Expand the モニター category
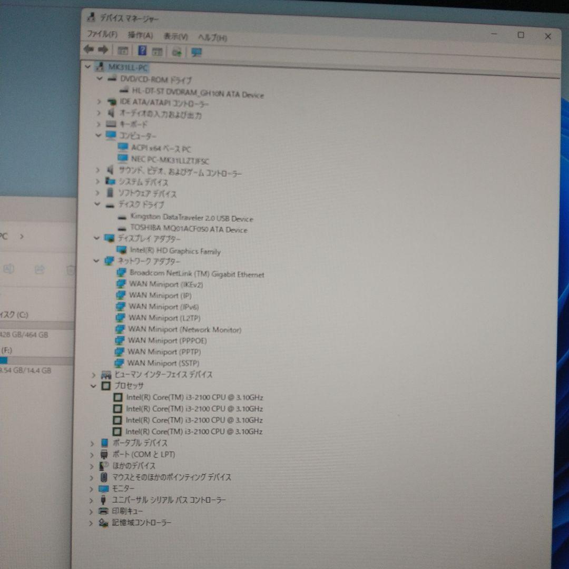The image size is (569, 569). 91,488
